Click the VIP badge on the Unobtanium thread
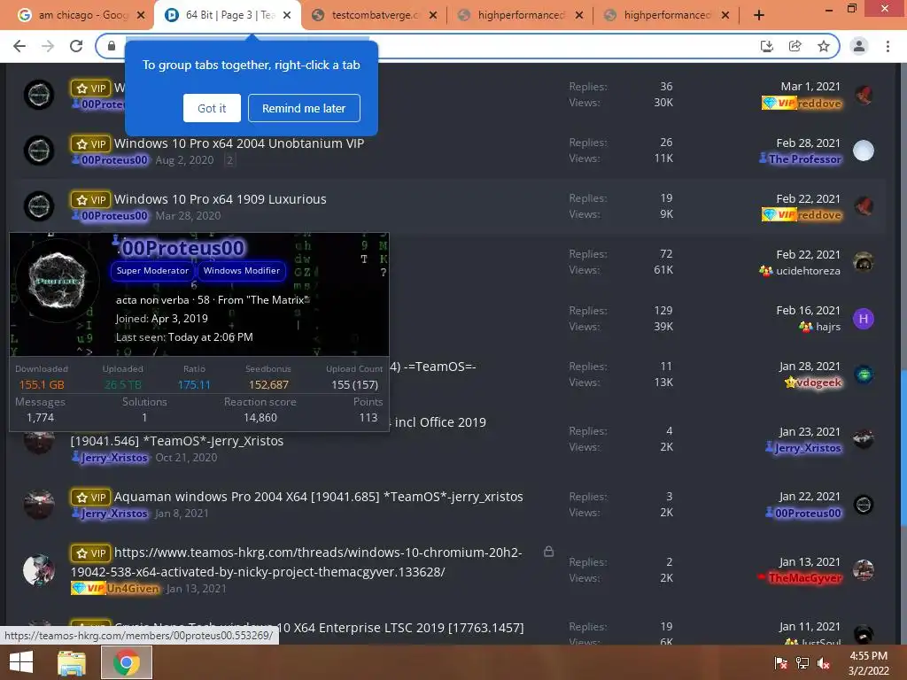 [90, 144]
